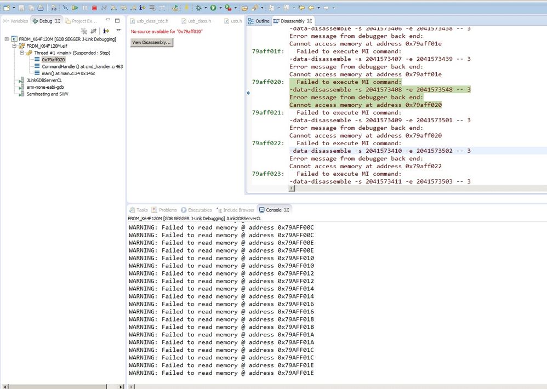Open the Tasks view tab
This screenshot has width=547, height=389.
tap(139, 210)
